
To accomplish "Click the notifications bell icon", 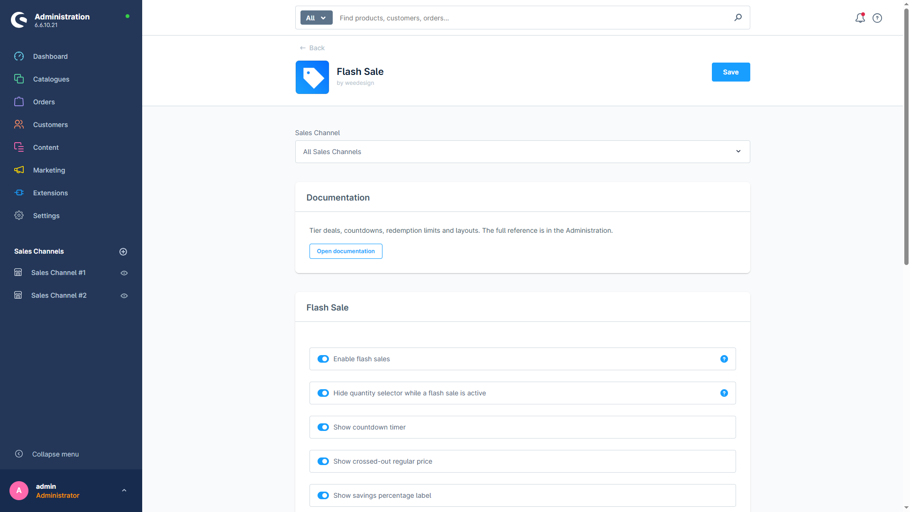I will pos(860,18).
